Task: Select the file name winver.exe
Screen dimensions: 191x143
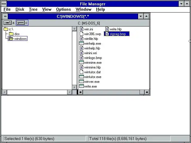Action: 92,82
